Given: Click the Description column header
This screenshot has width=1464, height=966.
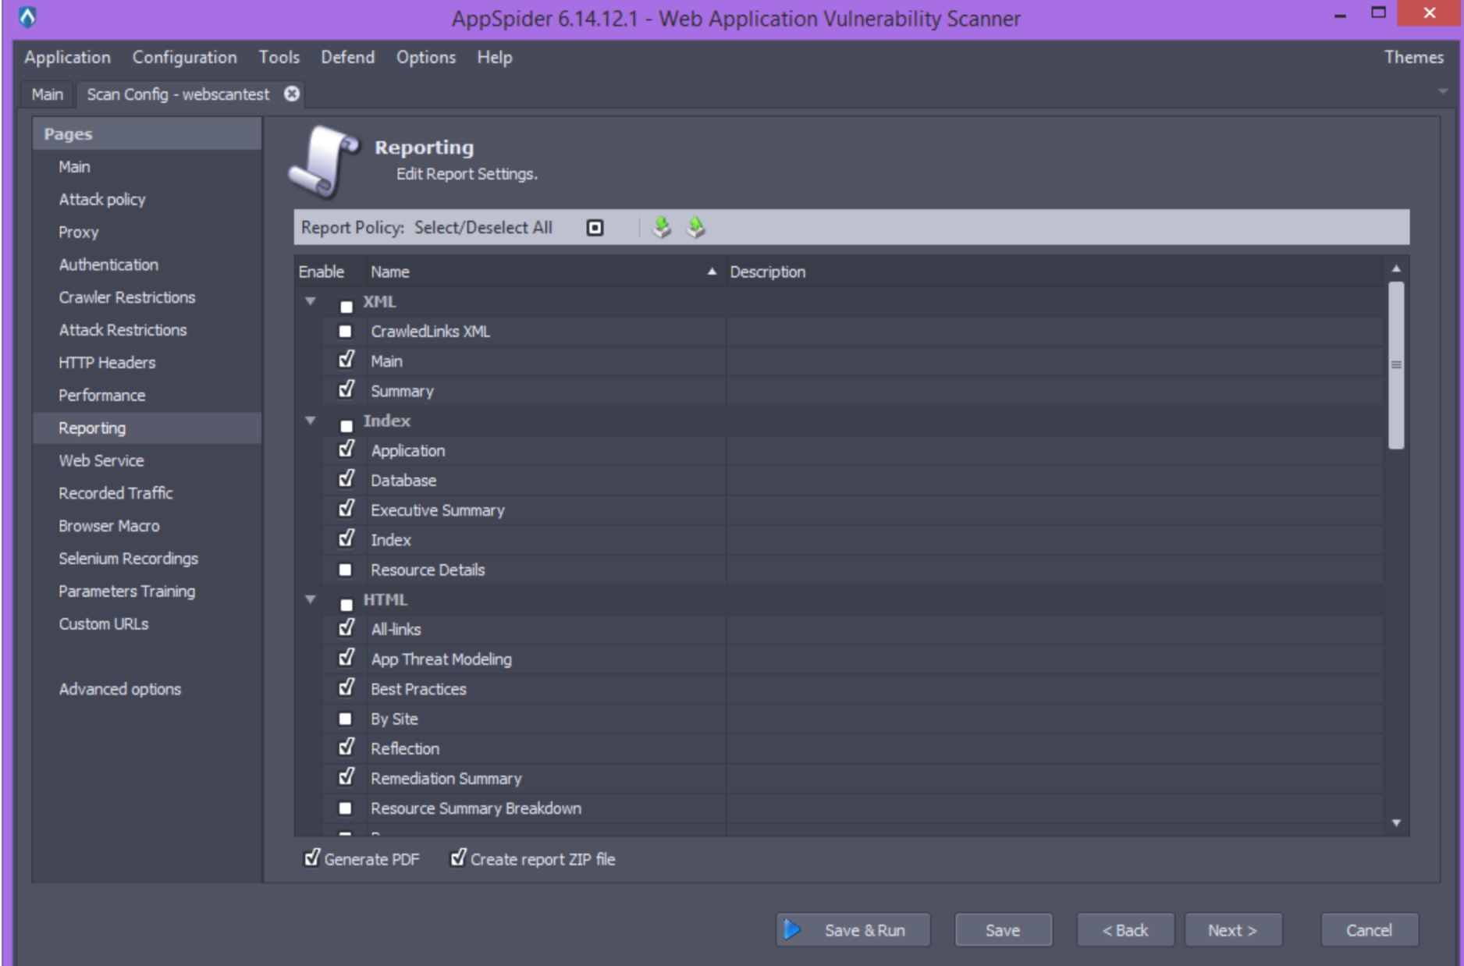Looking at the screenshot, I should (1054, 272).
